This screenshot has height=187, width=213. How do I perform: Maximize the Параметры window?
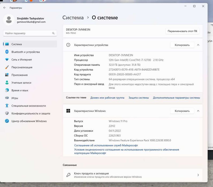pyautogui.click(x=194, y=6)
